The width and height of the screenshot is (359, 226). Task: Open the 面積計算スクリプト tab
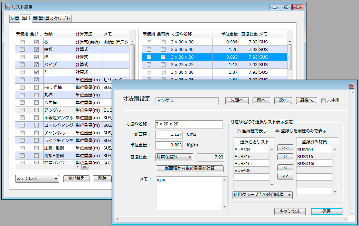[51, 19]
